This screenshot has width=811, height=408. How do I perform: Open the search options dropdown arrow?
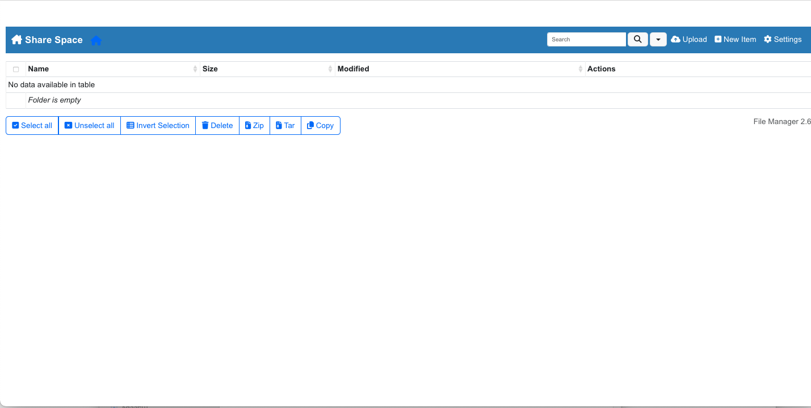pyautogui.click(x=658, y=39)
